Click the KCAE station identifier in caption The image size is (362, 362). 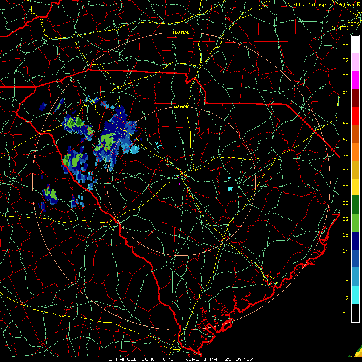pos(191,359)
